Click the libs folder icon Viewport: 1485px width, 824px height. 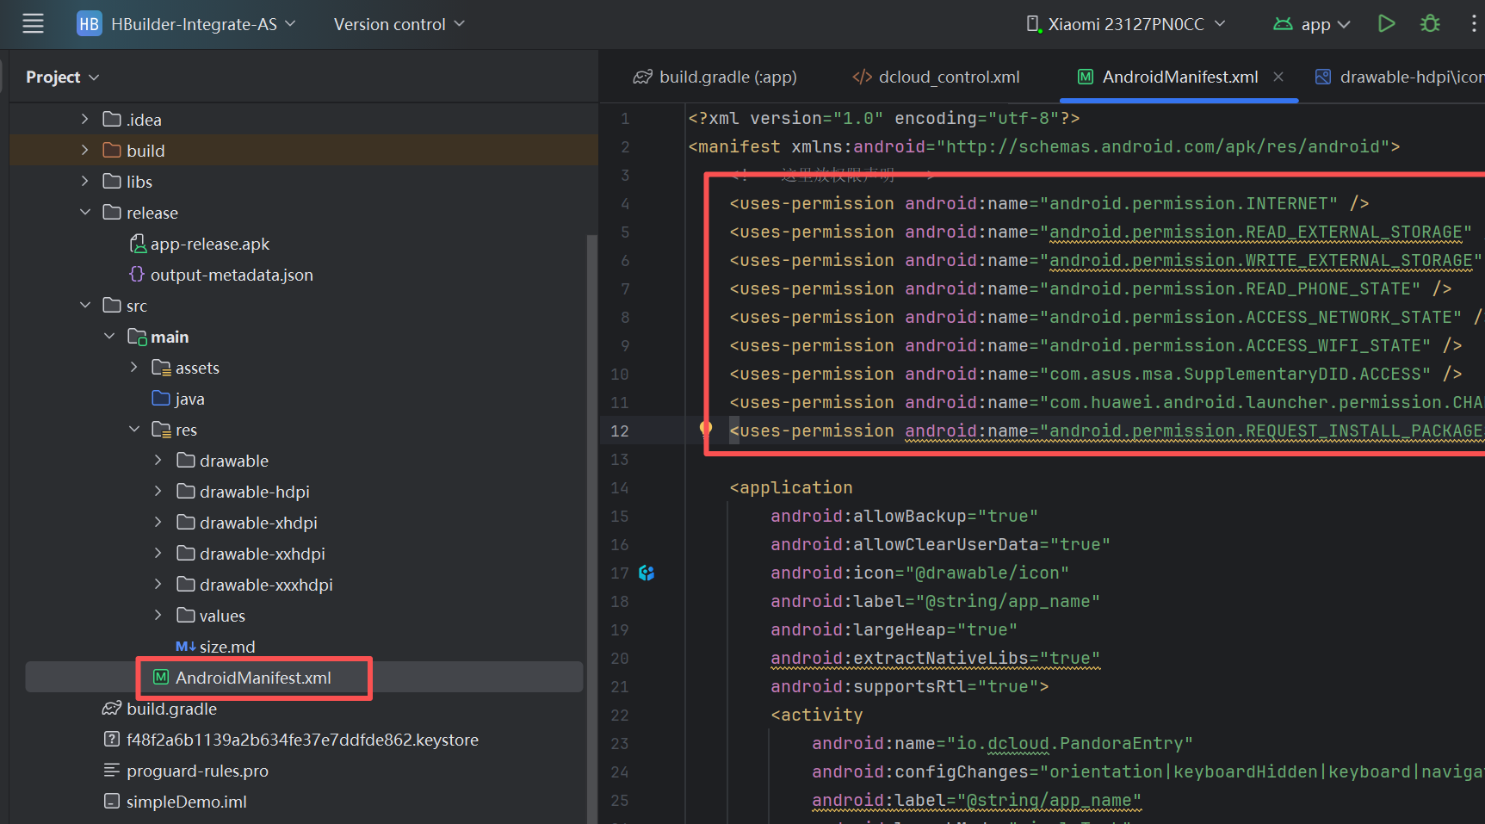112,181
